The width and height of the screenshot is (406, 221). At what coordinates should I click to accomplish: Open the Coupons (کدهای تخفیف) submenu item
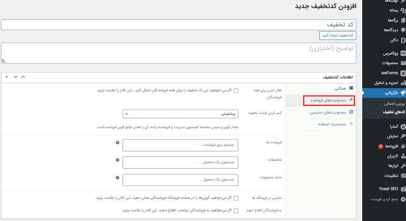(394, 112)
